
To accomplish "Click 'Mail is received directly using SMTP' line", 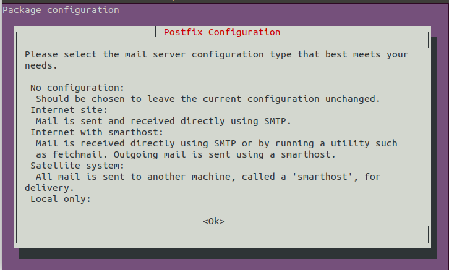I will pos(216,143).
